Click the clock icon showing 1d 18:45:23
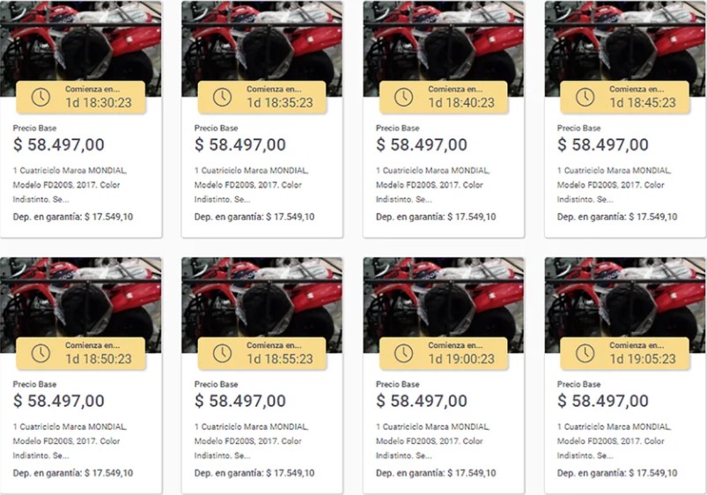The height and width of the screenshot is (495, 707). tap(585, 97)
